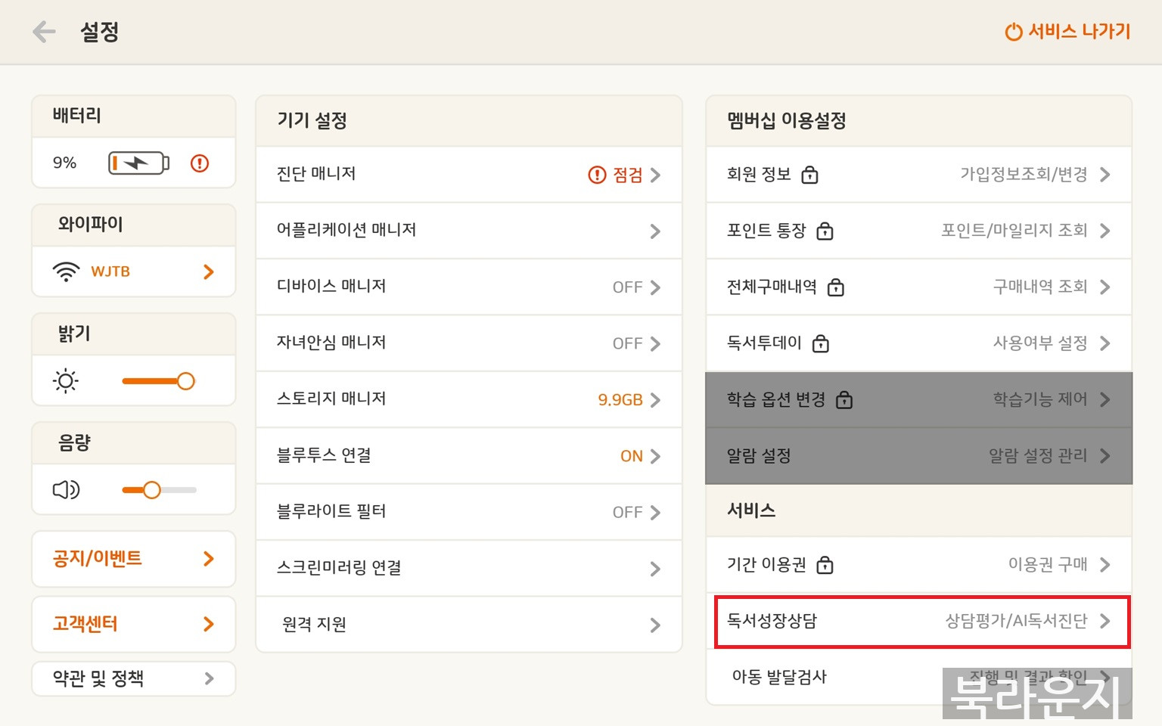The image size is (1162, 726).
Task: Click the lock icon beside 포인트 통장
Action: (825, 231)
